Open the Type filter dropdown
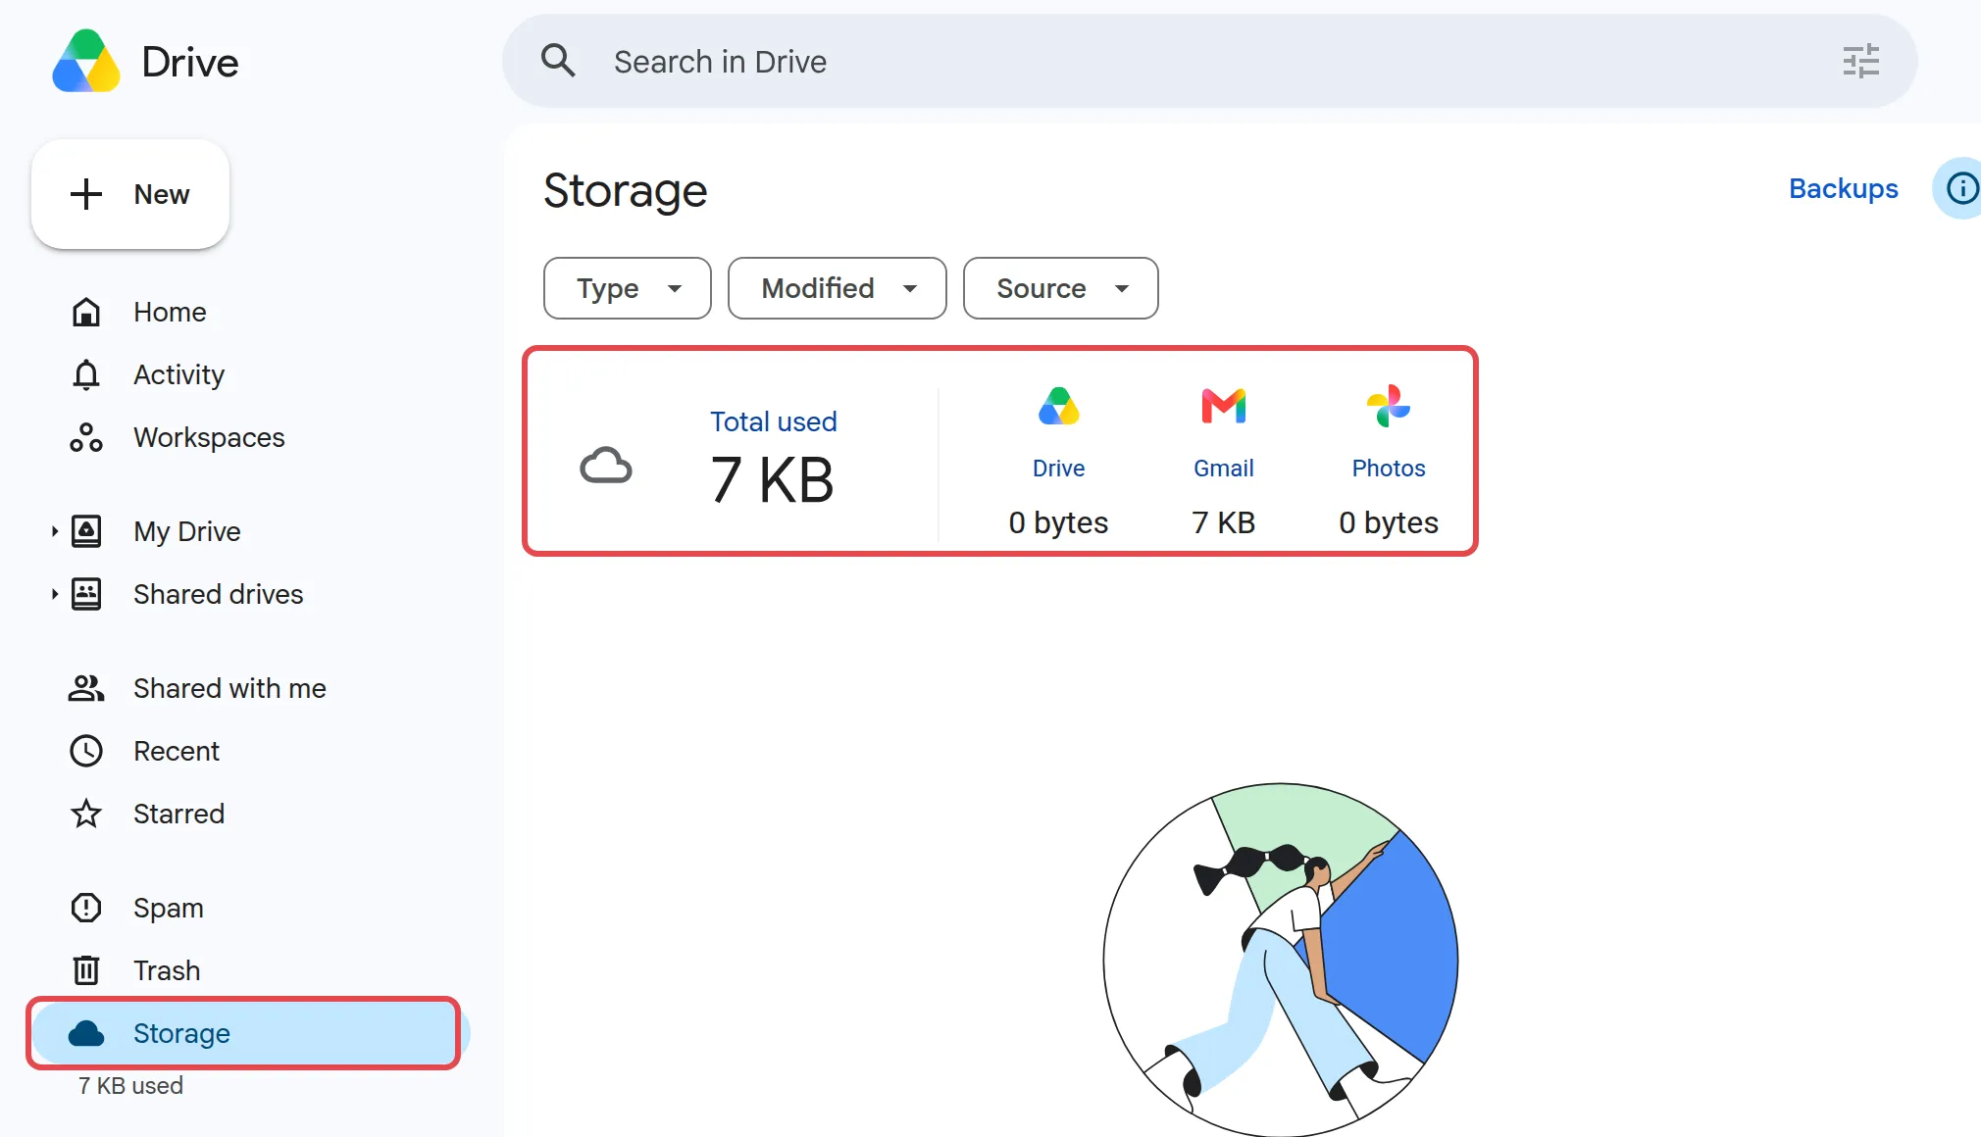1981x1137 pixels. (628, 288)
